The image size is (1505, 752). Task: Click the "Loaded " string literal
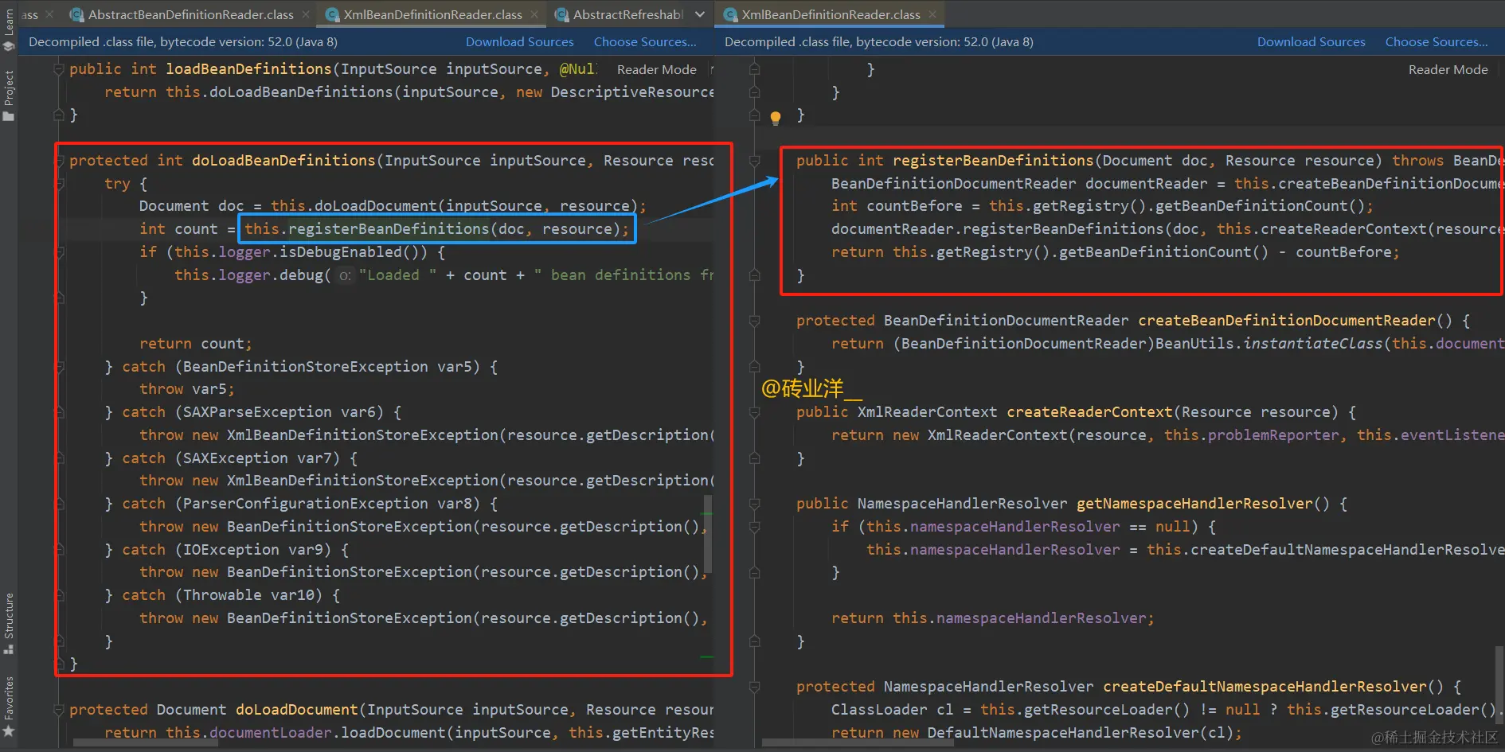[397, 275]
